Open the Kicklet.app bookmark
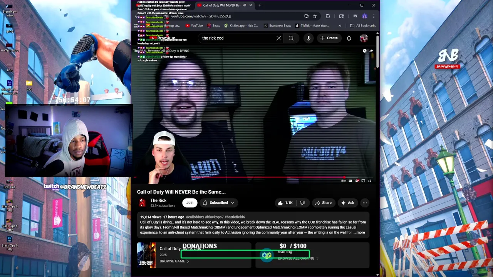The width and height of the screenshot is (493, 277). 241,26
